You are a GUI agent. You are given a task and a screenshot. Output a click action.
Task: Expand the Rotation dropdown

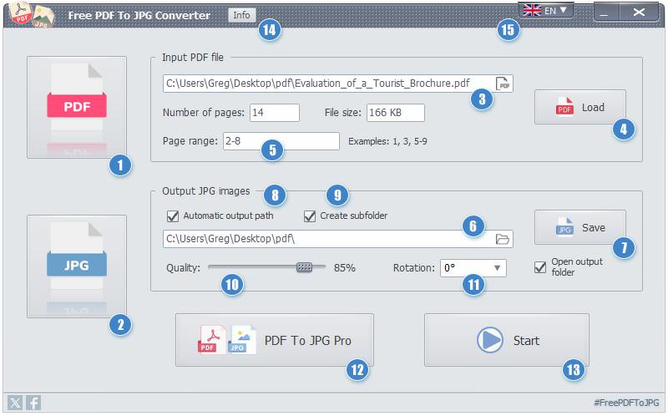click(473, 268)
